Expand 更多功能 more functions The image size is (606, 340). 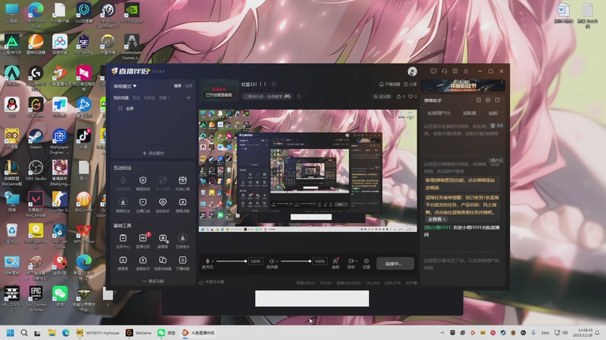(153, 281)
